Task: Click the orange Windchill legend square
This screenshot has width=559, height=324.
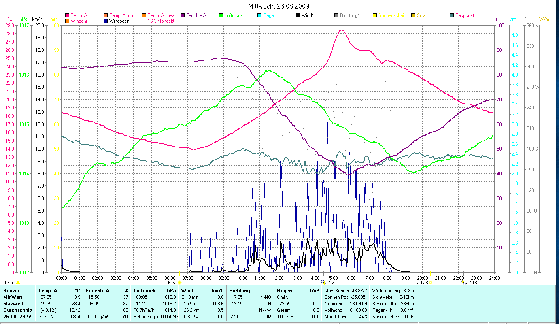Action: tap(67, 21)
